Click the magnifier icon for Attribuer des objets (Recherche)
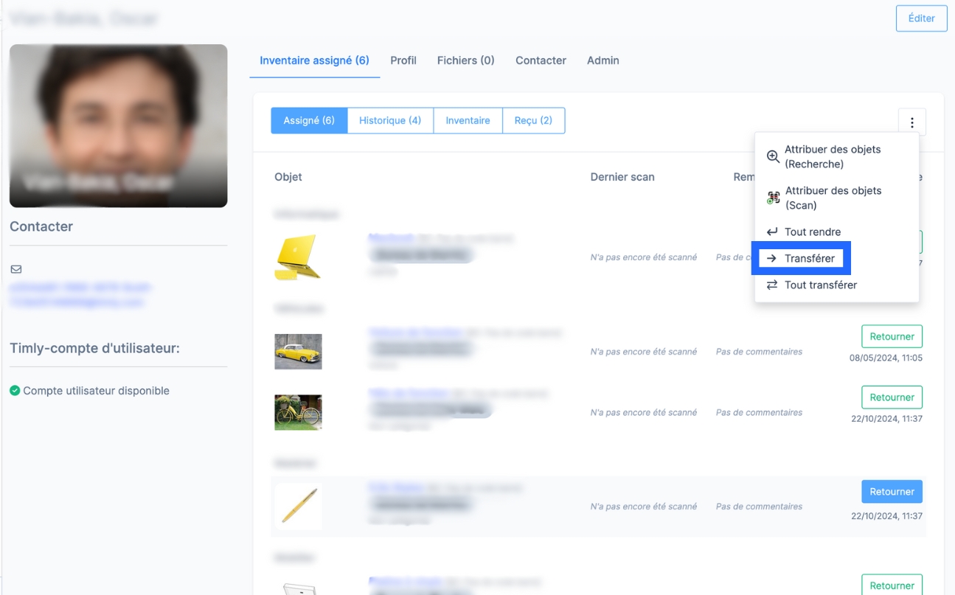Viewport: 955px width, 595px height. coord(773,156)
